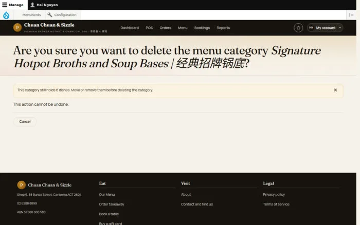Go to Dashboard nav item
The height and width of the screenshot is (225, 360).
pos(130,28)
